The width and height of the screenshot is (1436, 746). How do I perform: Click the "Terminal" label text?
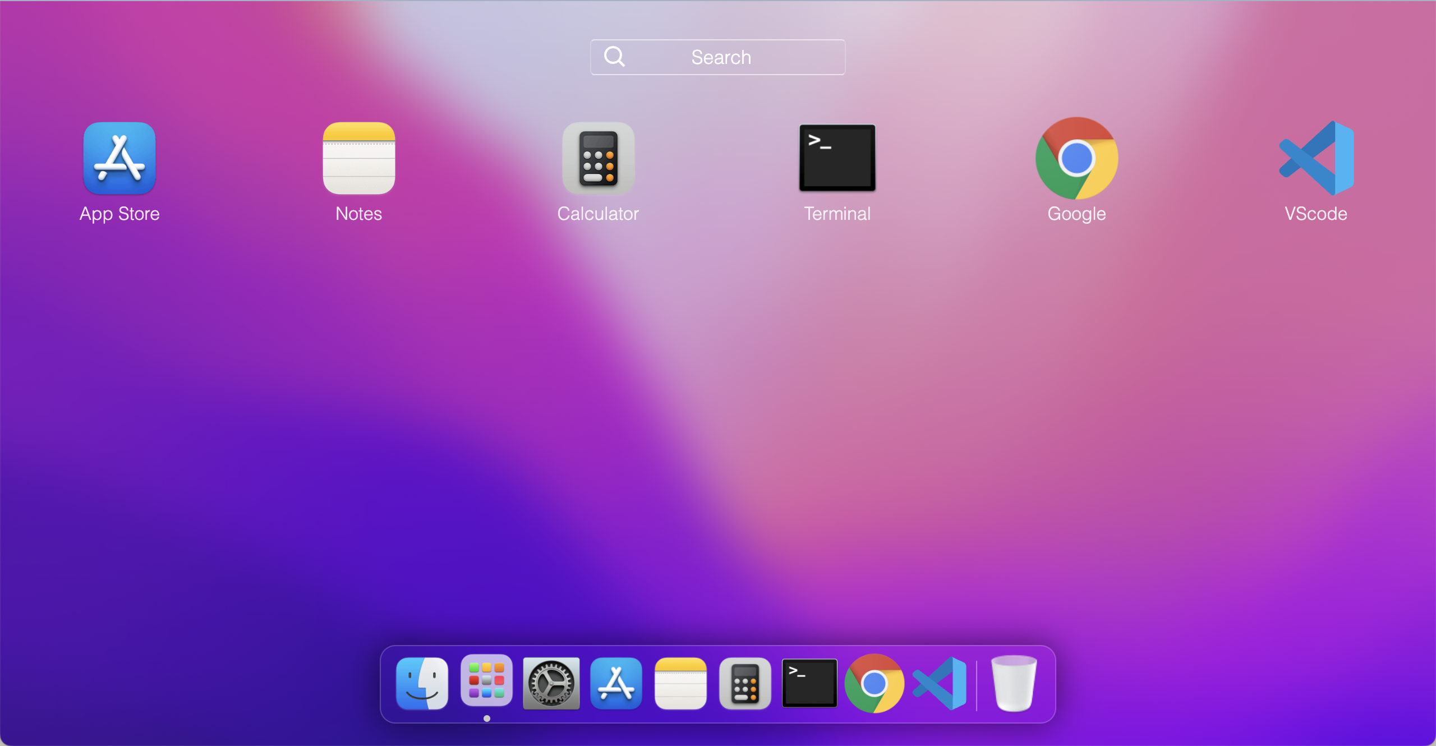coord(837,214)
